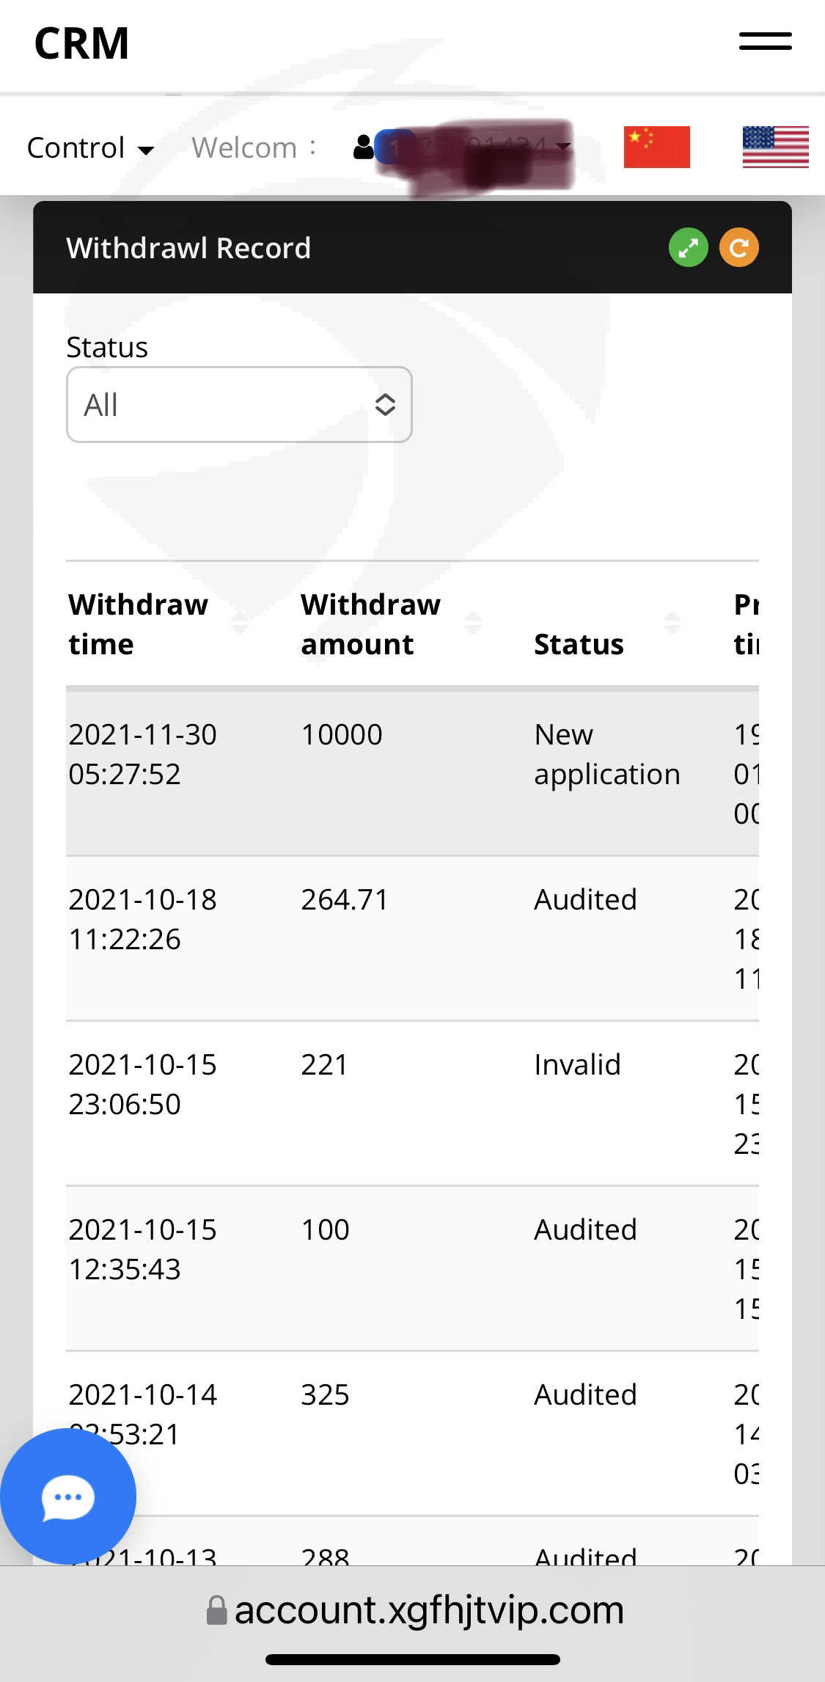The height and width of the screenshot is (1682, 825).
Task: Sort by Withdraw time column
Action: tap(239, 624)
